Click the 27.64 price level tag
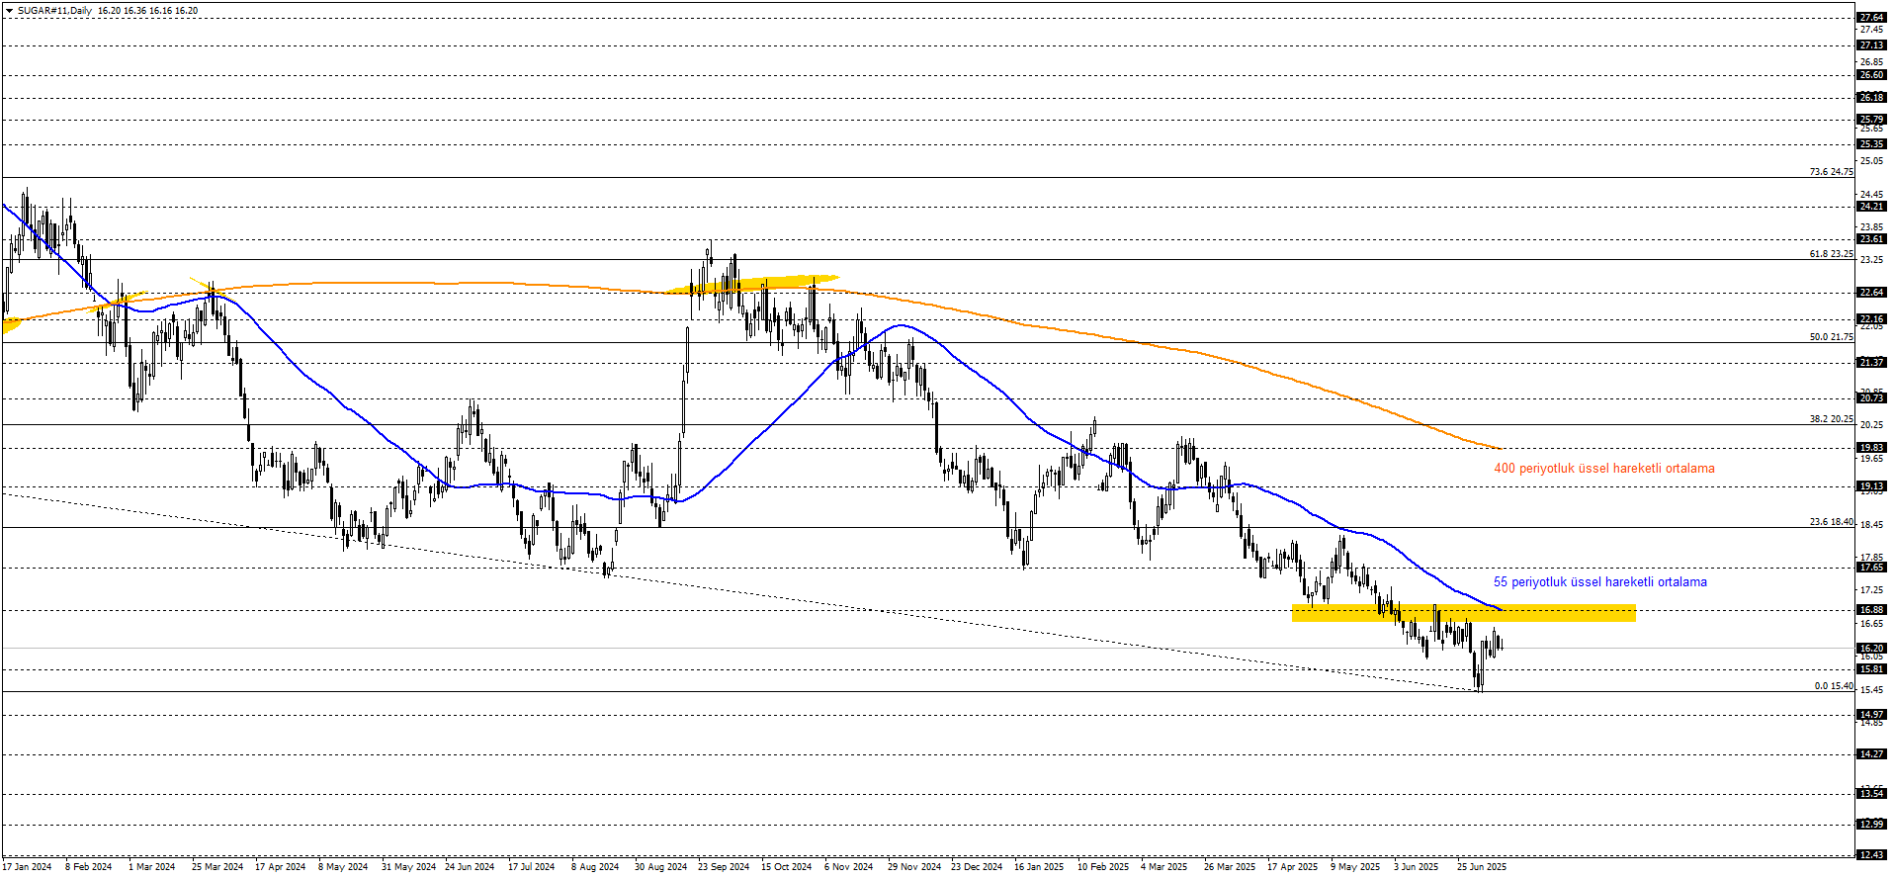Viewport: 1894px width, 878px height. [1871, 18]
